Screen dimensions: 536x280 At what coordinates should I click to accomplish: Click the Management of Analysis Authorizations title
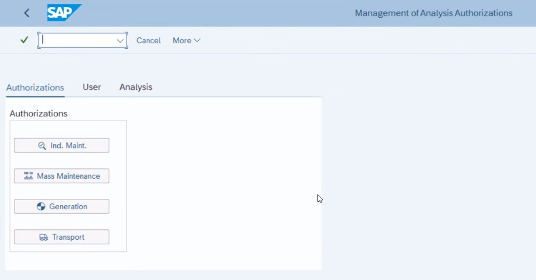[x=433, y=13]
